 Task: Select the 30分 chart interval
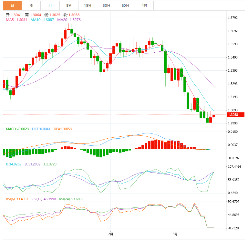click(x=106, y=5)
